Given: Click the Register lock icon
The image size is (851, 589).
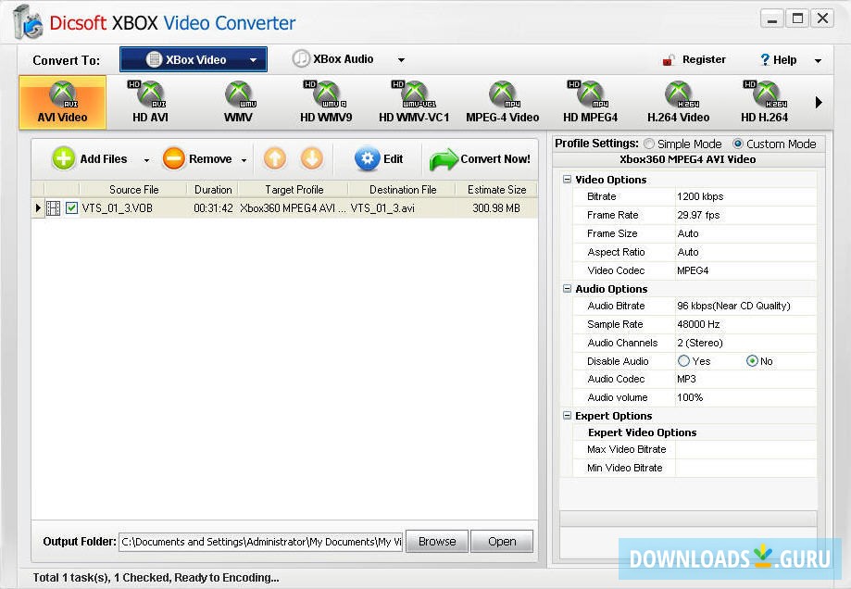Looking at the screenshot, I should [x=669, y=59].
